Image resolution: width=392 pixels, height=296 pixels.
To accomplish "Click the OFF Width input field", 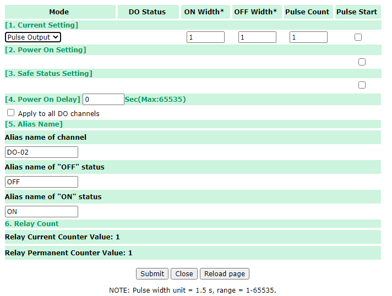I will click(x=257, y=37).
